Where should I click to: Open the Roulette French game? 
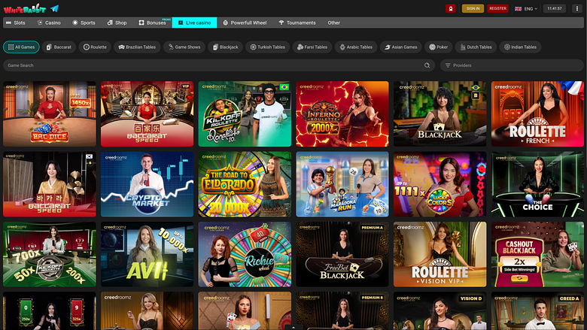(537, 114)
